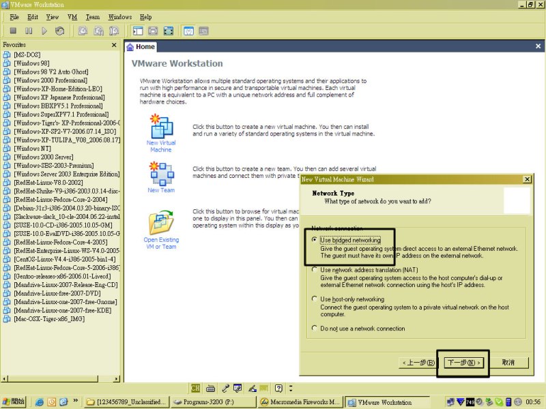This screenshot has height=409, width=546.
Task: Click the CH language bar indicator
Action: coord(195,388)
